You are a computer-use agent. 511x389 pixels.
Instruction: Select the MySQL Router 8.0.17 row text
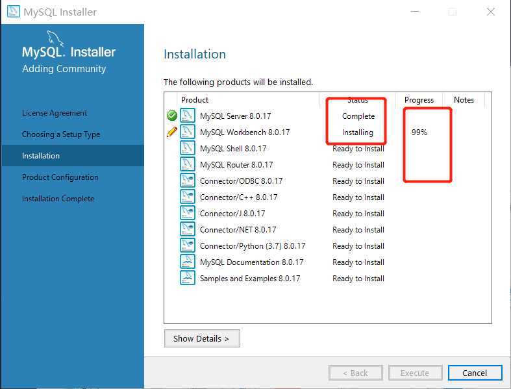pos(236,165)
